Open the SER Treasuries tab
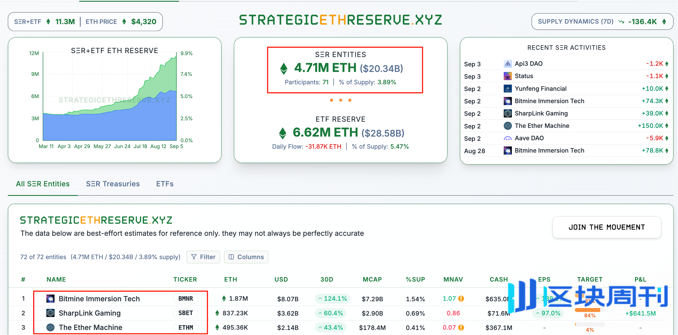678x335 pixels. coord(113,184)
